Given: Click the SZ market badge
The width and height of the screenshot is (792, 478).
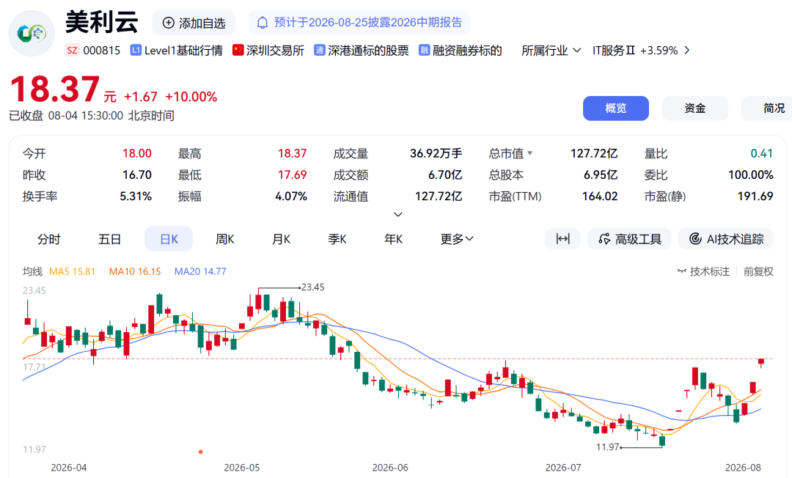Looking at the screenshot, I should (x=72, y=51).
